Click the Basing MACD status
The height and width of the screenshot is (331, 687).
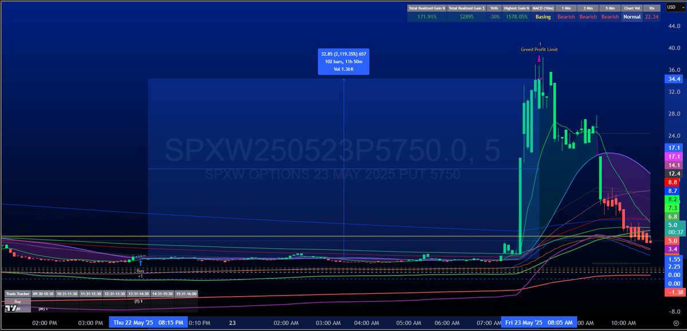click(x=543, y=17)
